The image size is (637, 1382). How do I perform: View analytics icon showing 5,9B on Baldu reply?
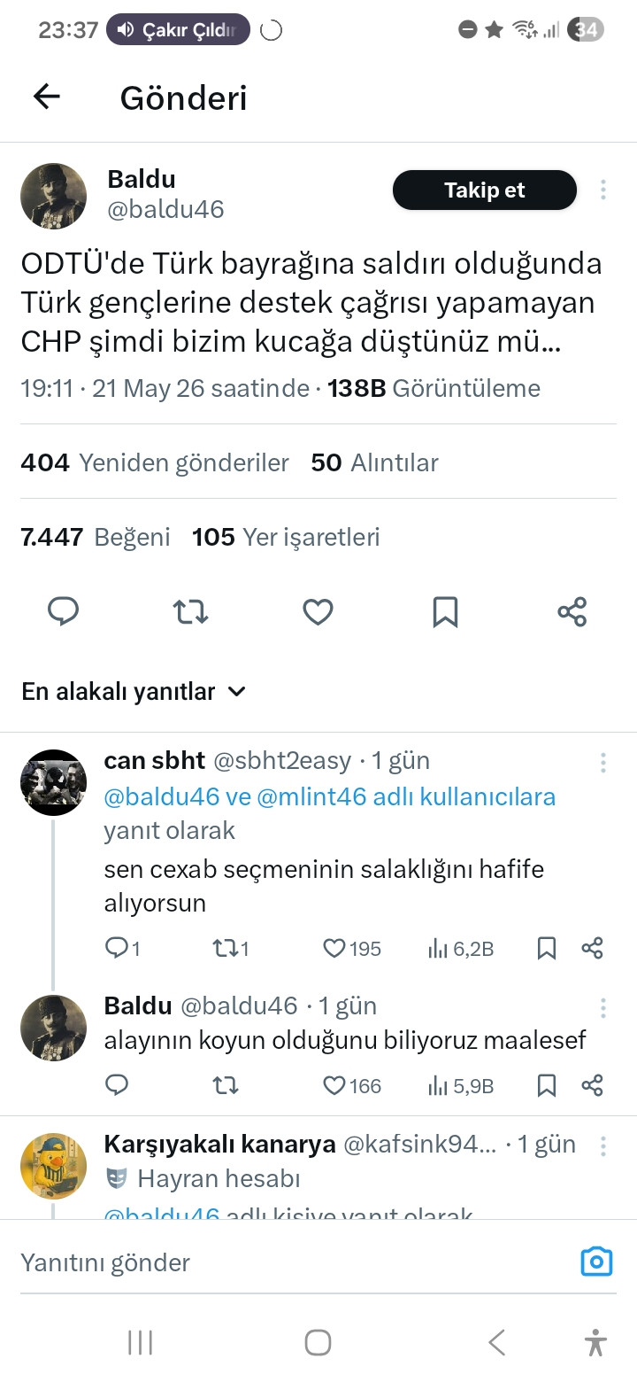tap(460, 1086)
